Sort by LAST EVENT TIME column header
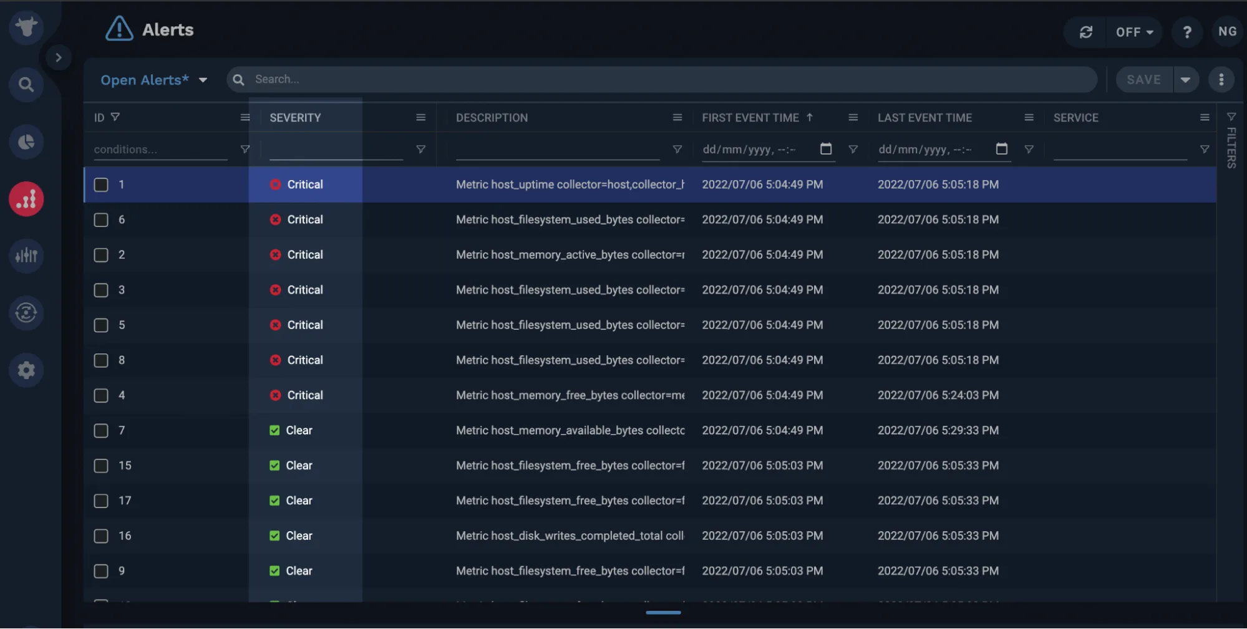This screenshot has width=1247, height=629. (924, 117)
